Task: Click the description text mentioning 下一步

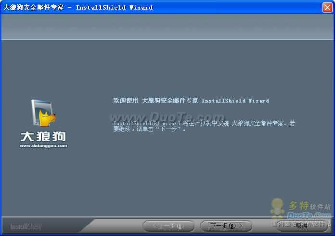Action: click(x=204, y=126)
